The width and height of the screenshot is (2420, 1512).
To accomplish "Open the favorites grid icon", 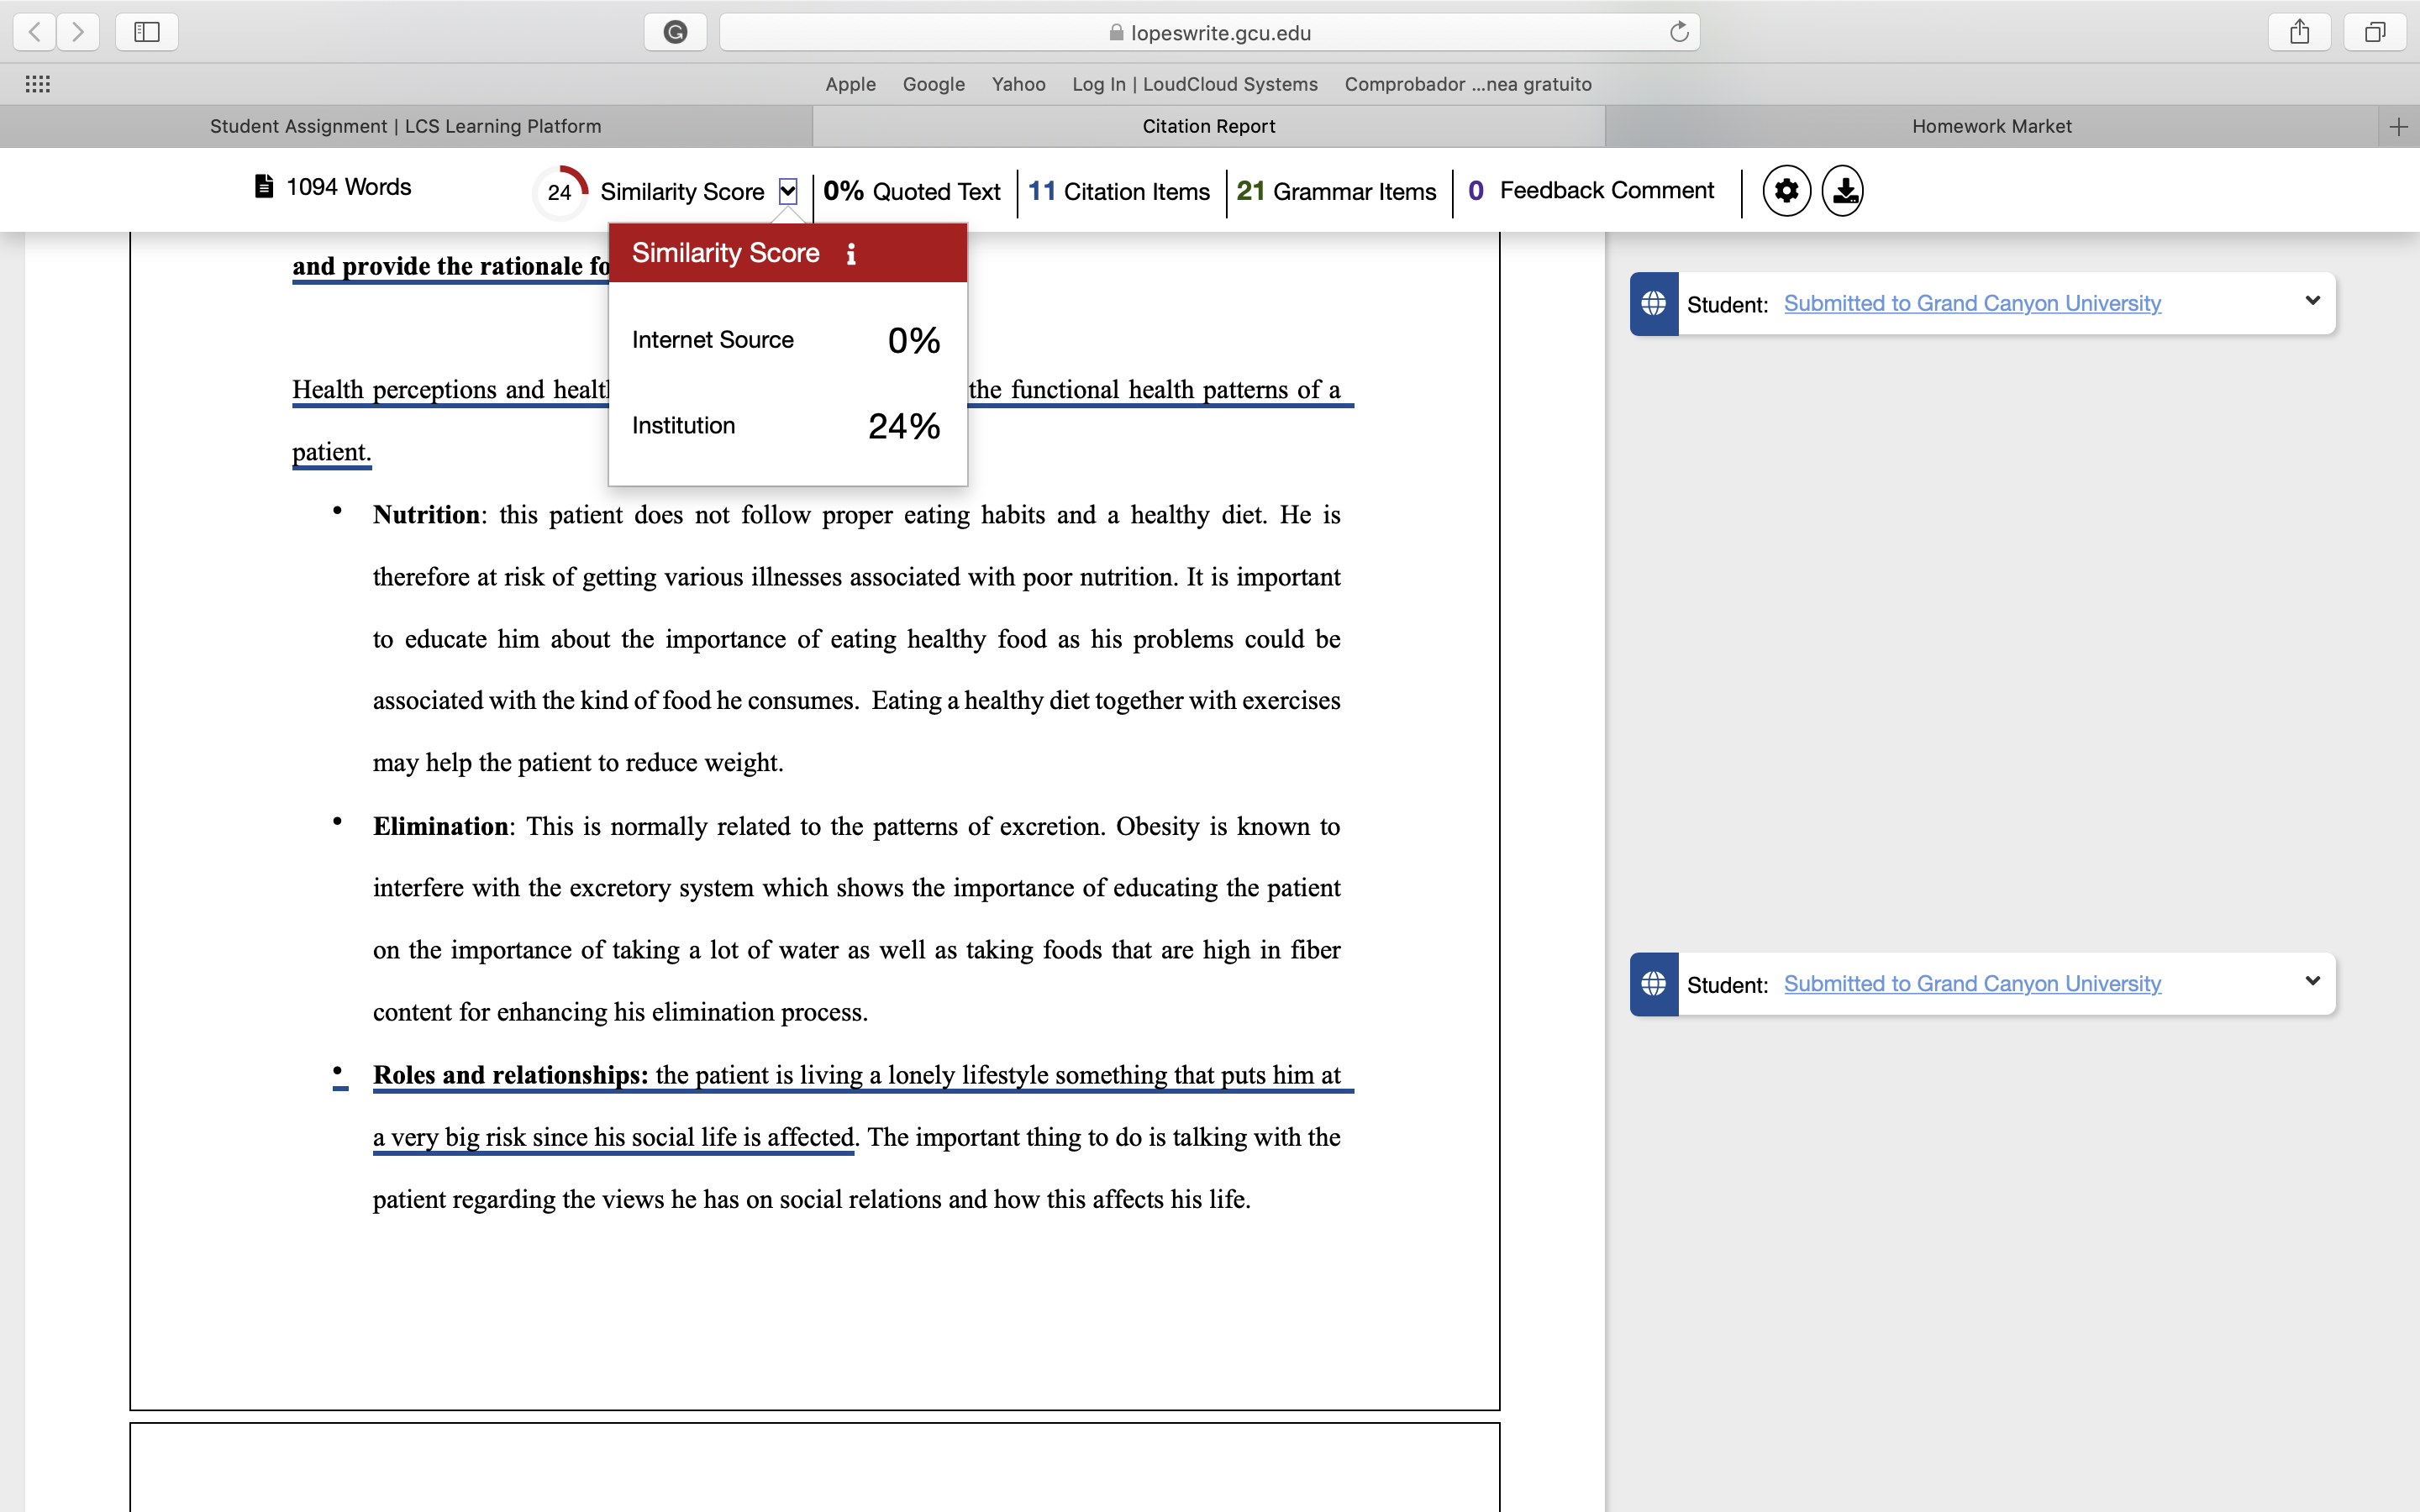I will pyautogui.click(x=37, y=84).
